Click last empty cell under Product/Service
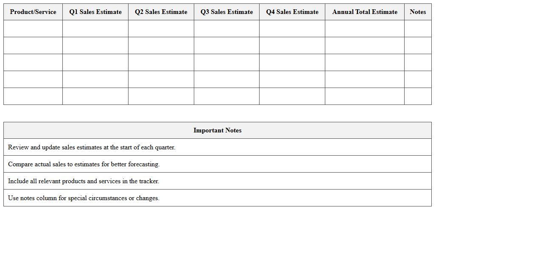 [x=33, y=96]
